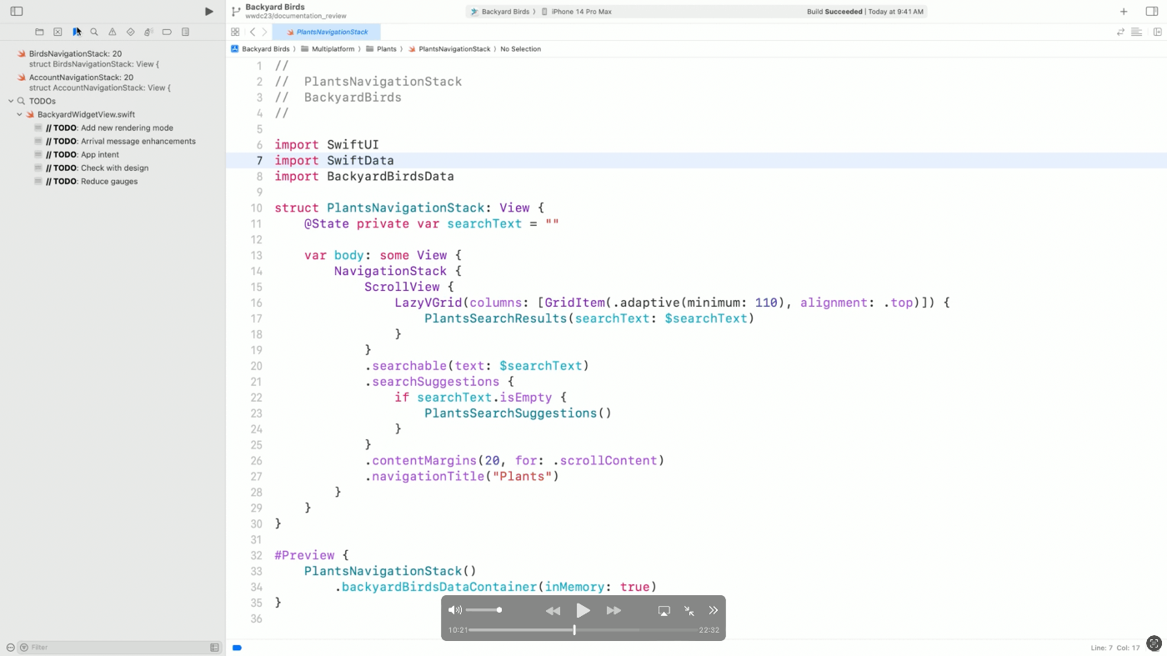Viewport: 1167px width, 656px height.
Task: Click PlantsNavigationStack in the jump bar
Action: coord(448,49)
